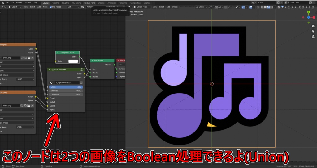Open the viewport shading options dropdown arrow
Viewport: 317px width, 168px height.
coord(275,7)
